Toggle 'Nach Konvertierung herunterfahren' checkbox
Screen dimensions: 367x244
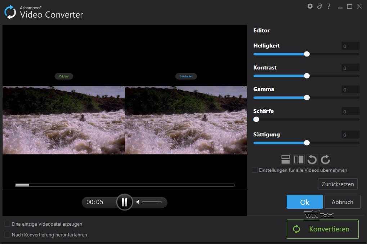coord(7,235)
